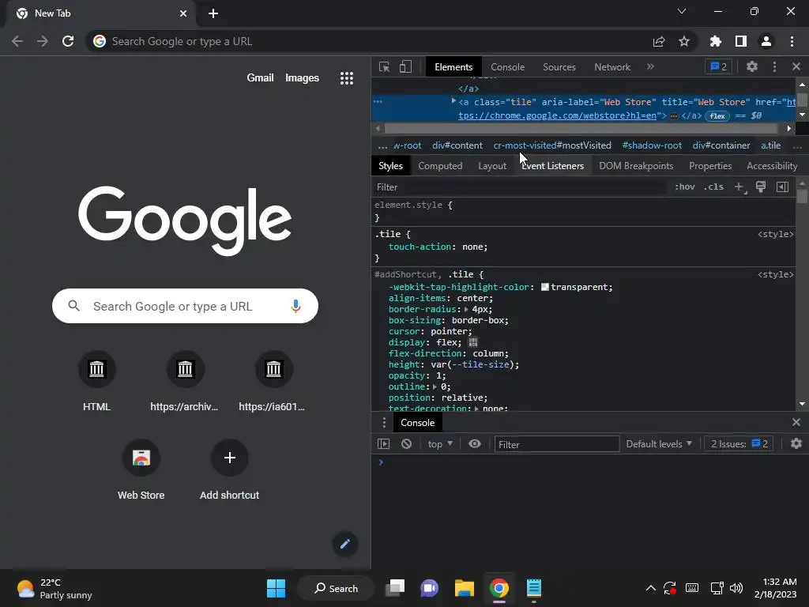This screenshot has width=809, height=607.
Task: Open the Images link
Action: coord(302,77)
